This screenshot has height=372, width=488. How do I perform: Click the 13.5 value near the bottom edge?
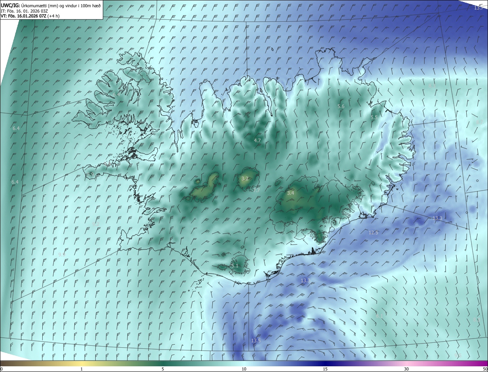pyautogui.click(x=256, y=340)
